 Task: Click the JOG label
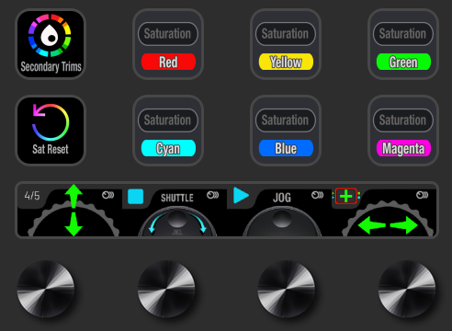pyautogui.click(x=282, y=198)
